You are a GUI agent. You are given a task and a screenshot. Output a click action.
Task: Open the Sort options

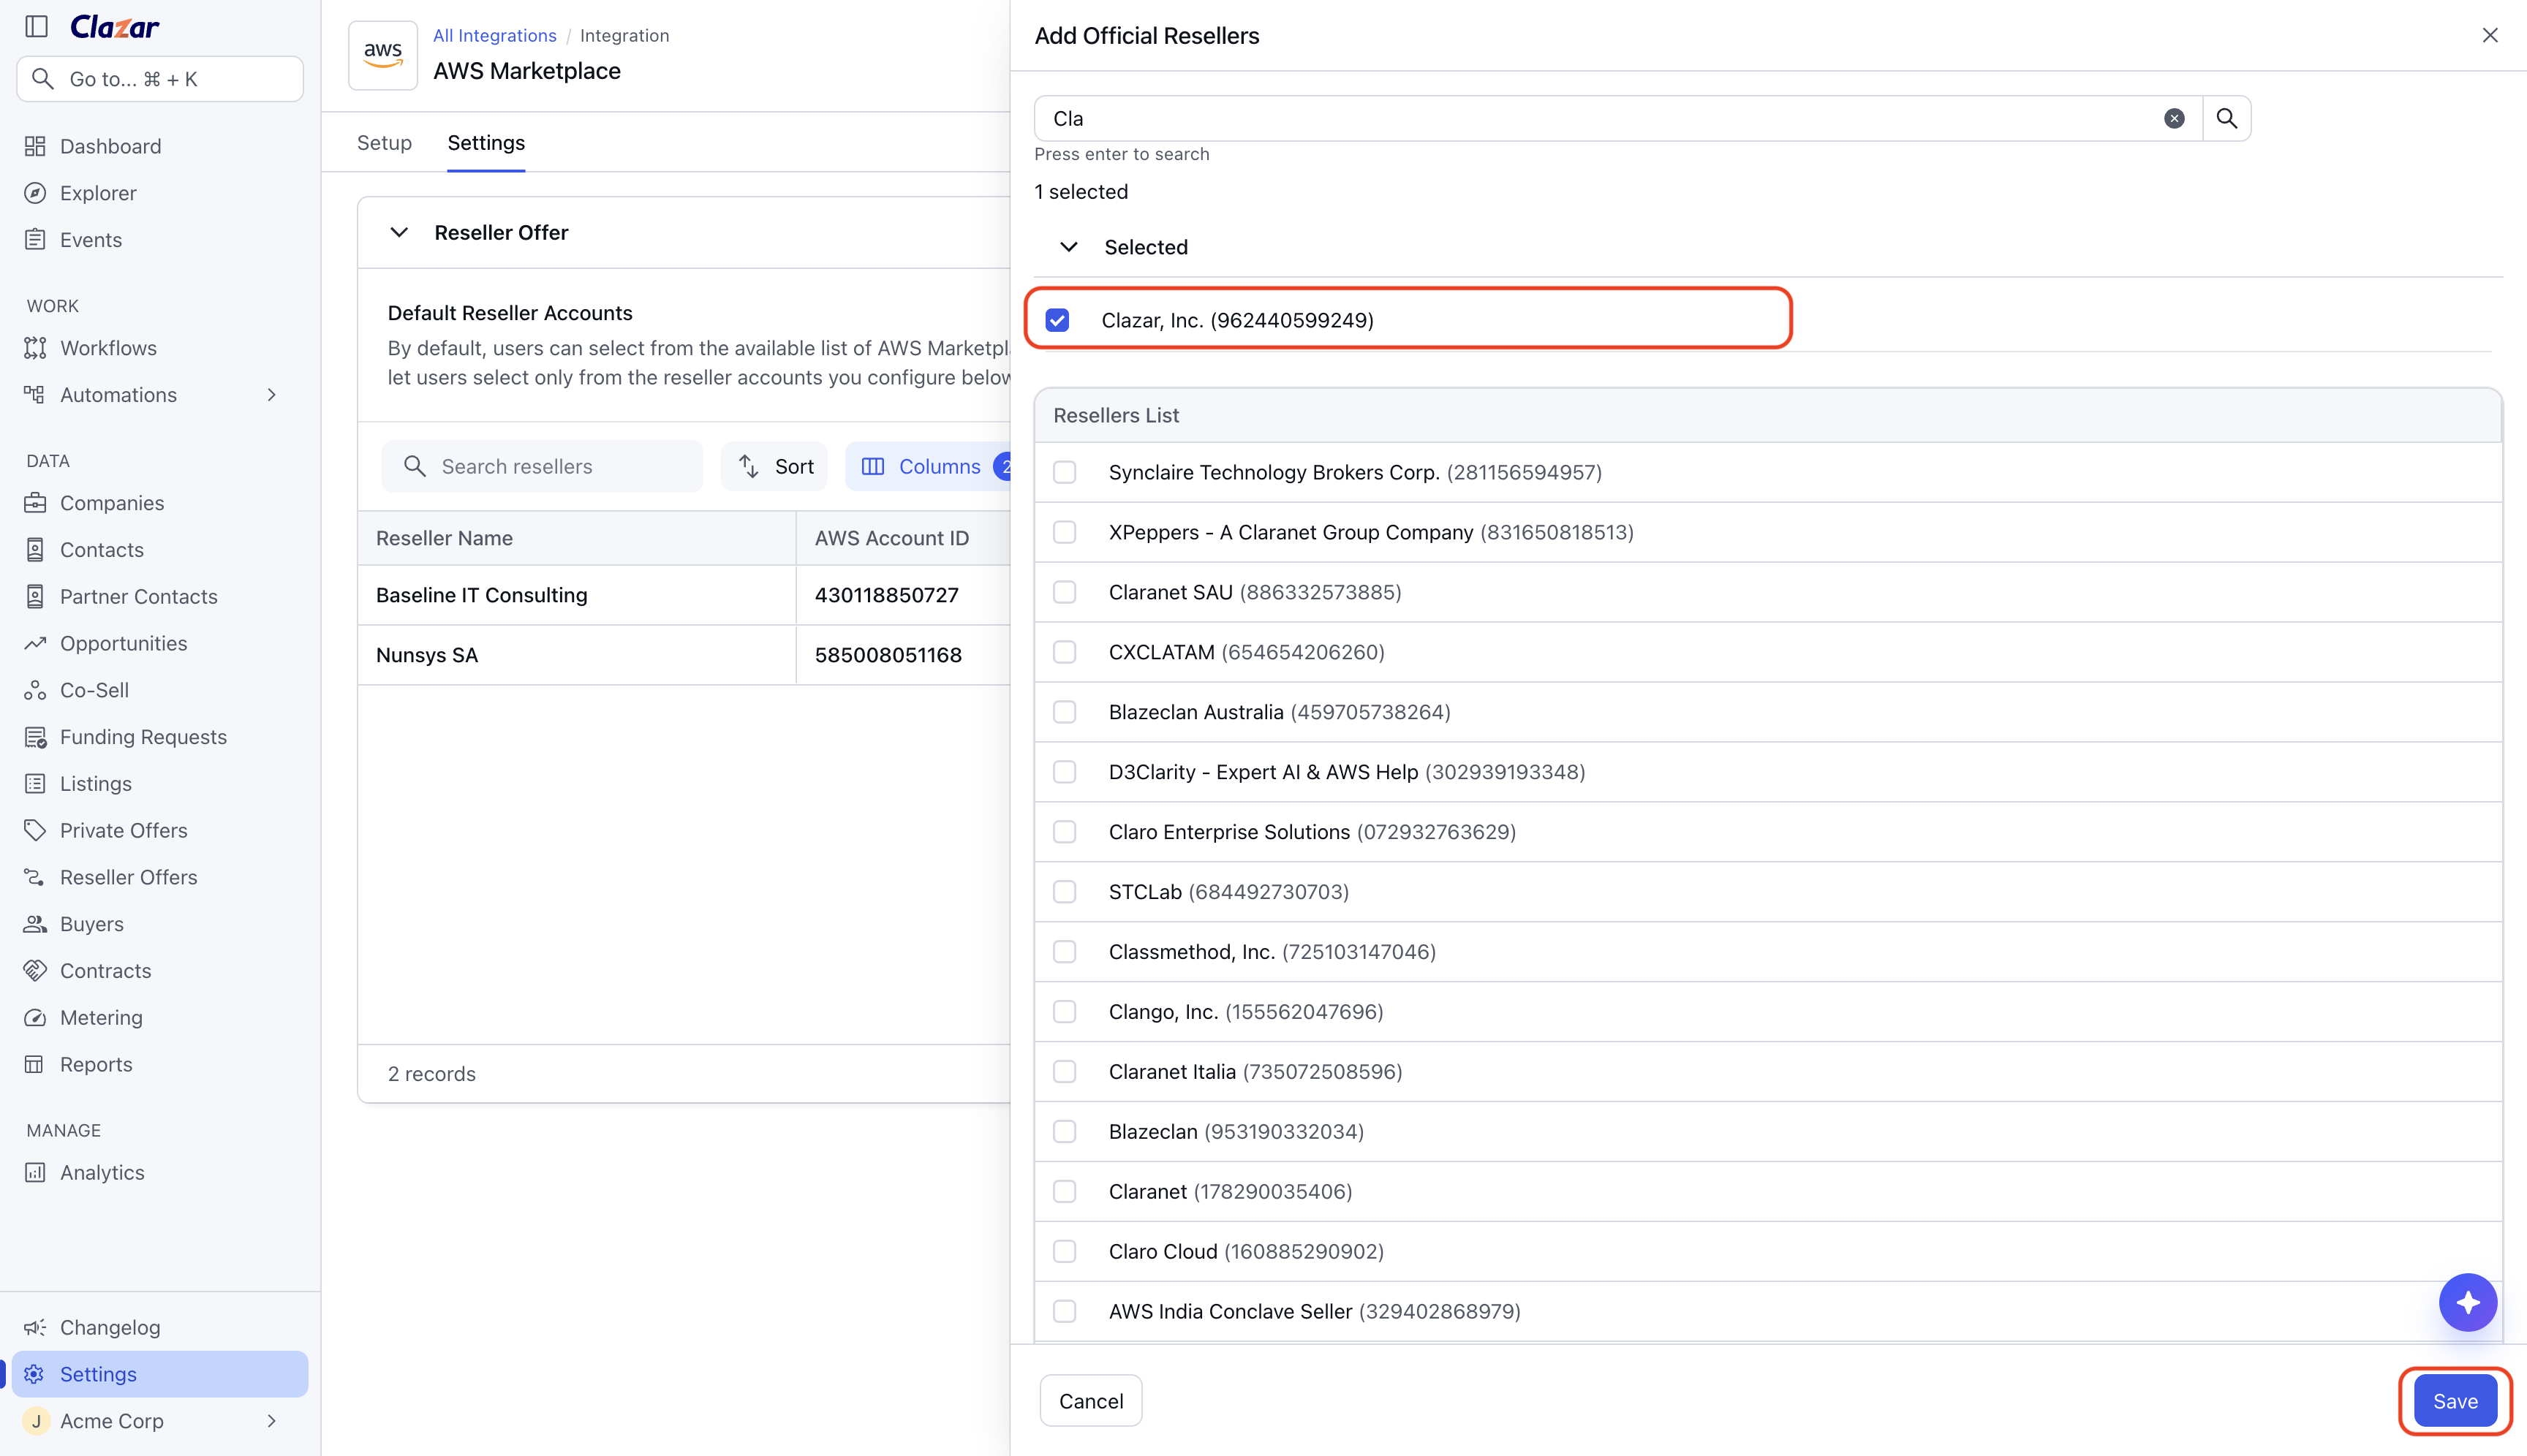775,467
